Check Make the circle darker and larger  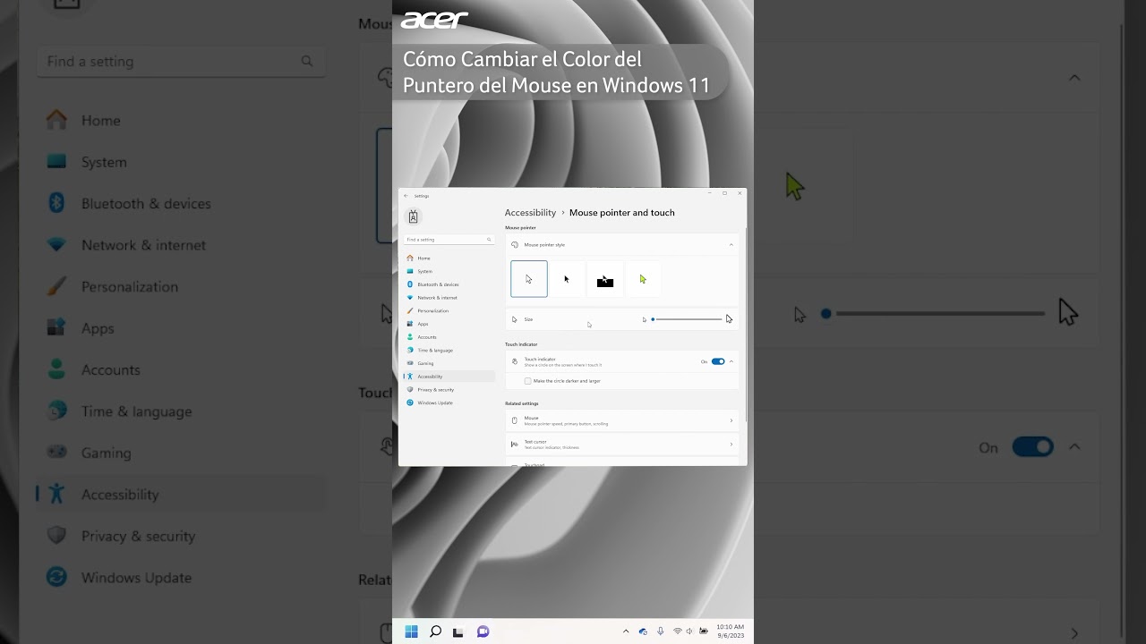(x=528, y=381)
